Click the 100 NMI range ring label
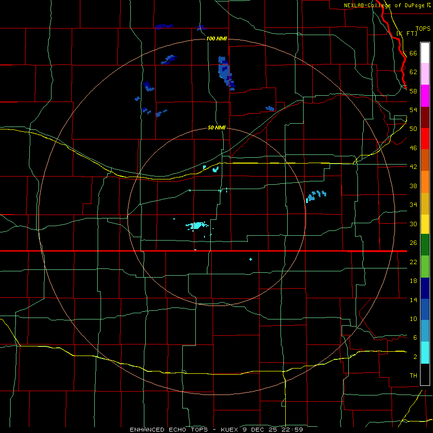This screenshot has height=433, width=433. [217, 38]
